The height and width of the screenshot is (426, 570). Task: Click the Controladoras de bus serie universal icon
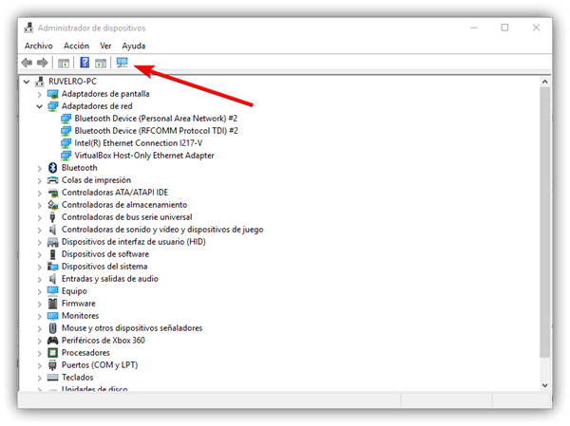(x=52, y=217)
